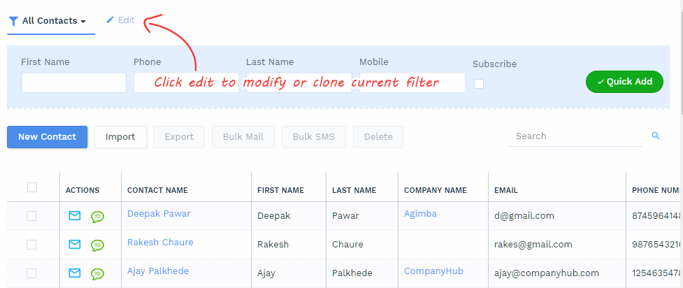This screenshot has height=288, width=683.
Task: Click the Company Name column header
Action: [435, 190]
